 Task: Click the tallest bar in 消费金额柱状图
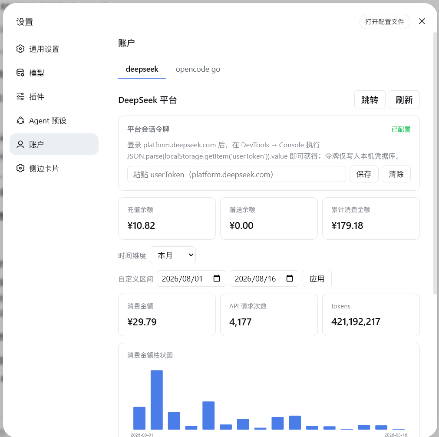156,400
